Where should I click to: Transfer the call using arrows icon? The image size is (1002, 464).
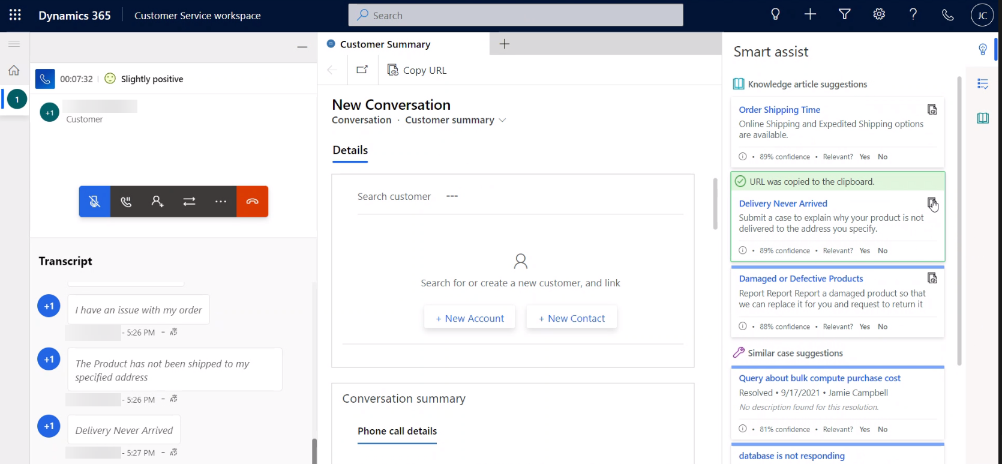point(189,202)
